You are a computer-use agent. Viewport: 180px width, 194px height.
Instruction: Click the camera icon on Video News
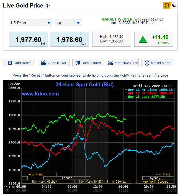pos(44,63)
